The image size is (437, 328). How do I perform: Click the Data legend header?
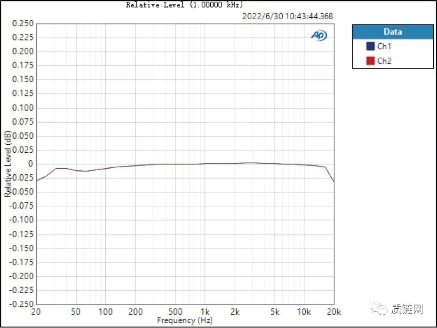[x=393, y=32]
